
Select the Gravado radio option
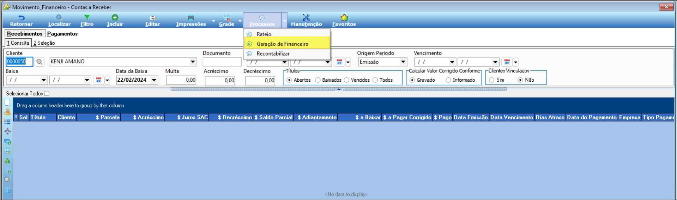point(412,80)
